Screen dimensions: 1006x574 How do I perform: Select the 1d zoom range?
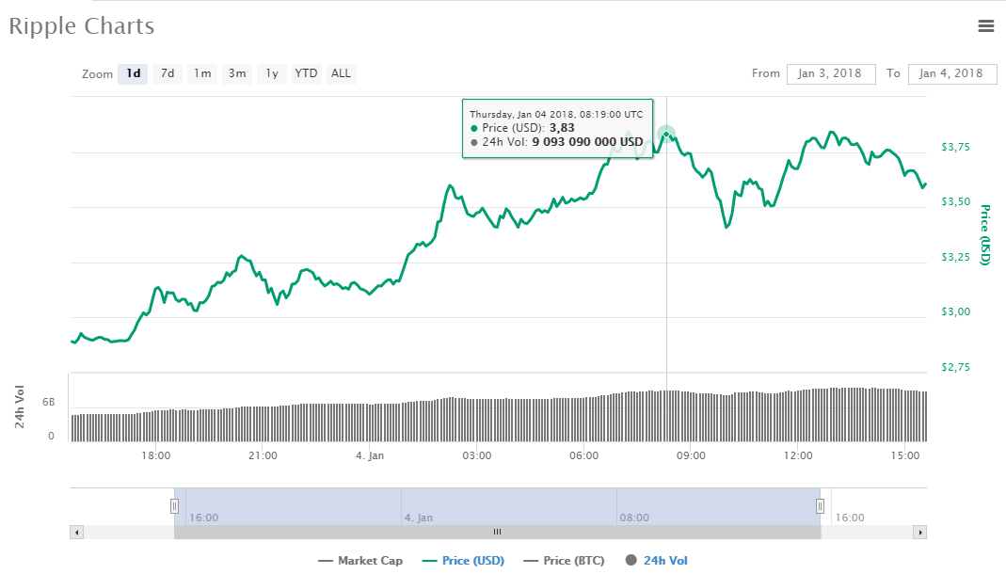click(133, 73)
